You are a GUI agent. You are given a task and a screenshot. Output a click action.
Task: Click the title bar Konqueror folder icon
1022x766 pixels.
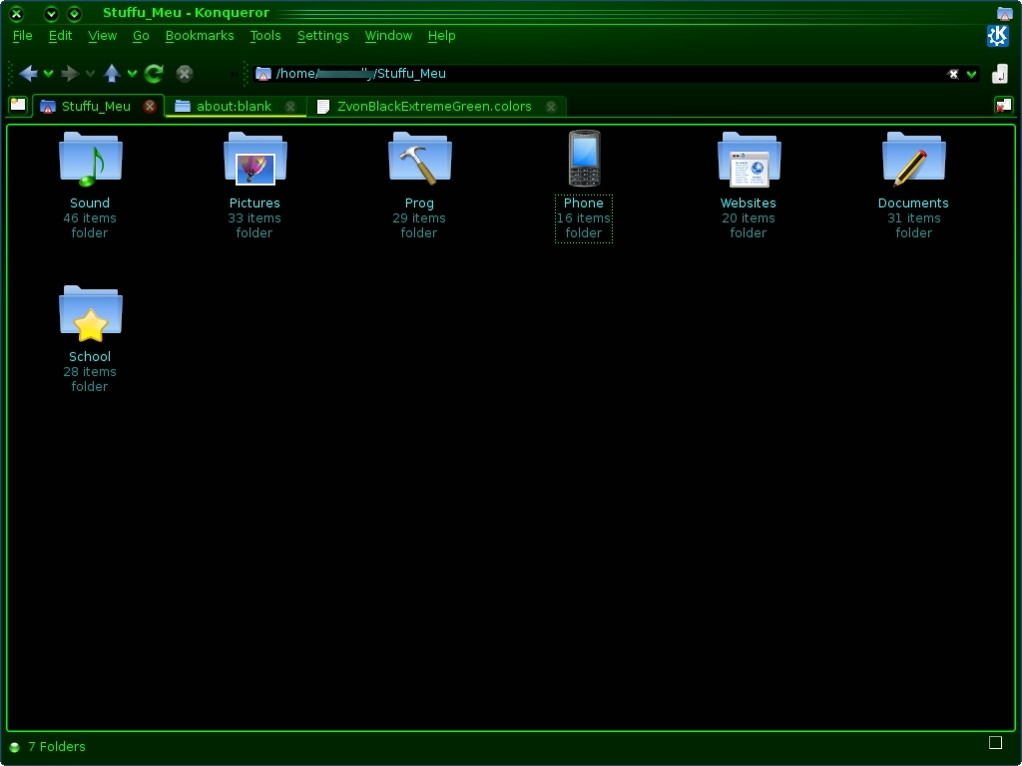1004,12
